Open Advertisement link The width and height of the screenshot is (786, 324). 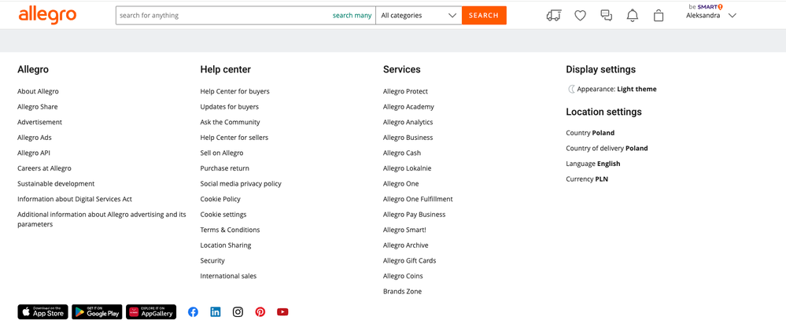pyautogui.click(x=39, y=122)
